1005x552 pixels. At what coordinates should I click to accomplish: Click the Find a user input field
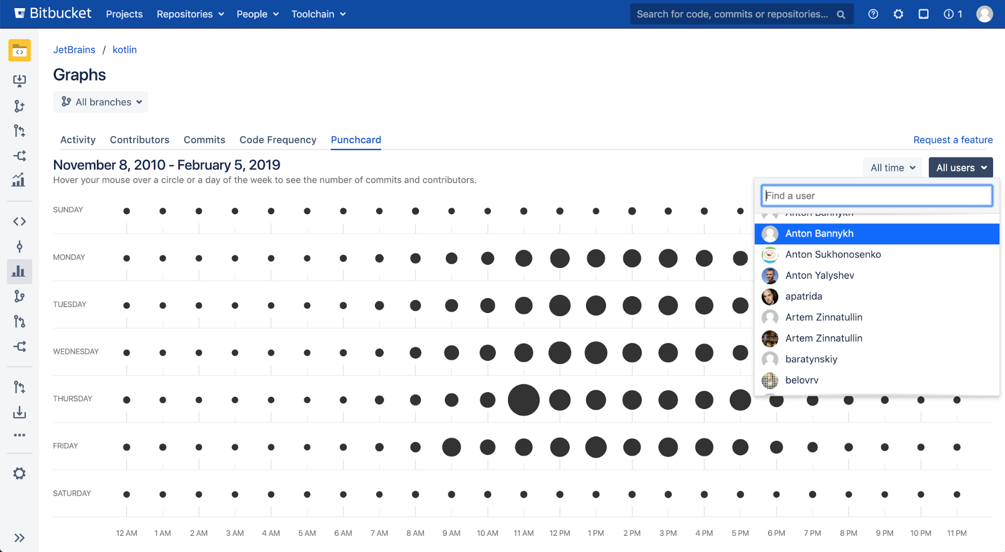(876, 196)
